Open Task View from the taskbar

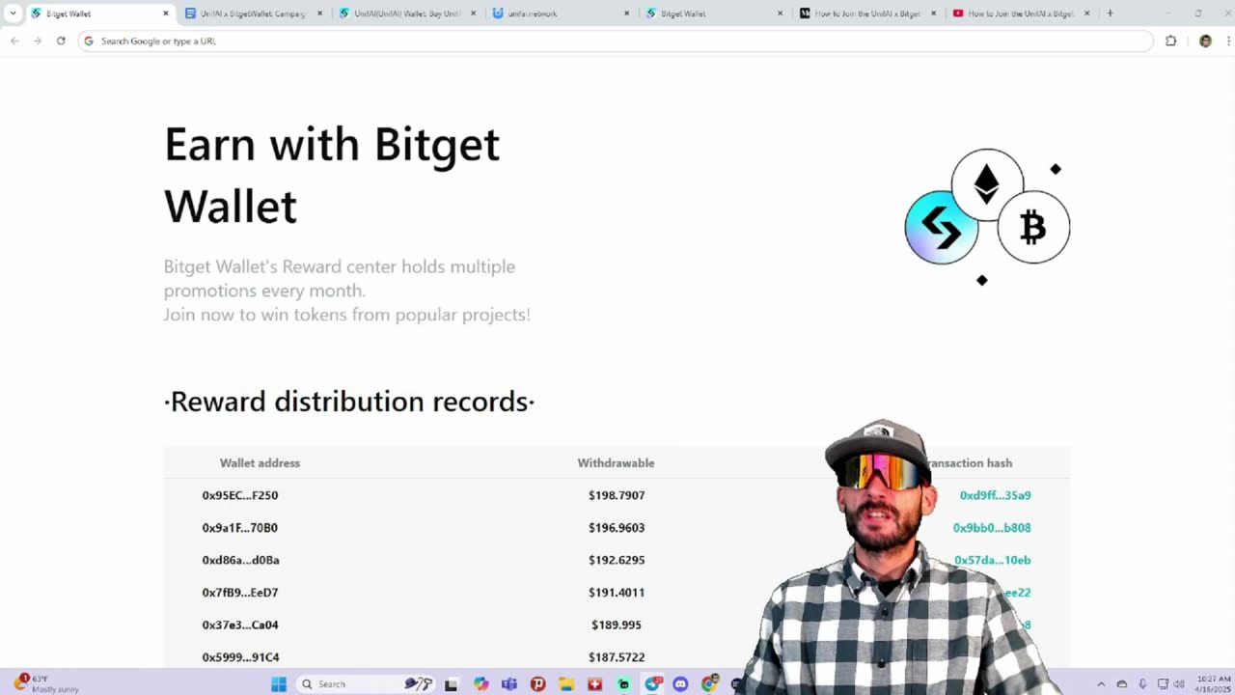451,683
